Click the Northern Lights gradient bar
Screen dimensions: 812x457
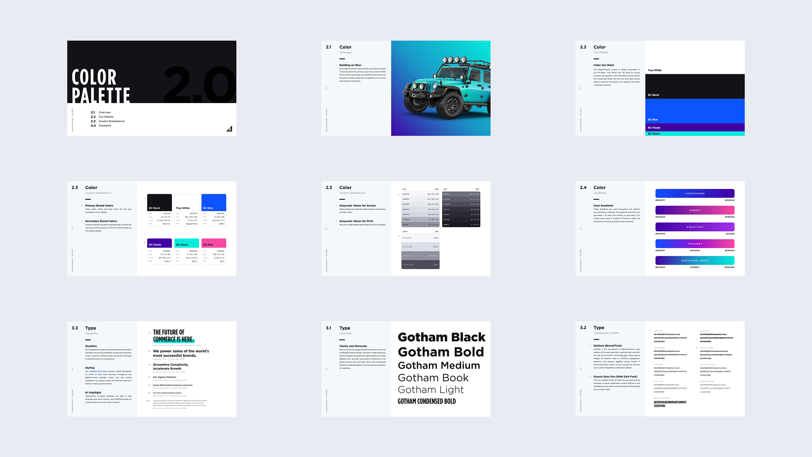tap(695, 261)
